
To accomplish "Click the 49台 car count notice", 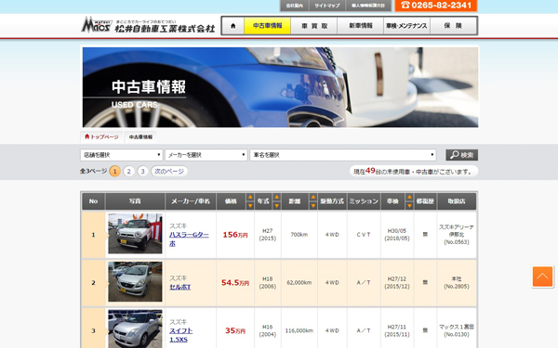I will click(x=414, y=171).
